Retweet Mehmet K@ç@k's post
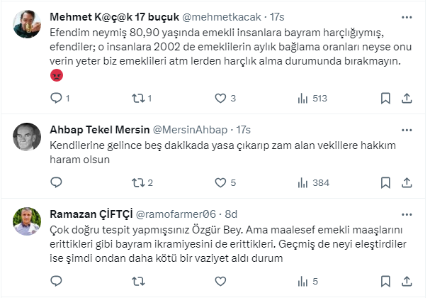 tap(138, 99)
